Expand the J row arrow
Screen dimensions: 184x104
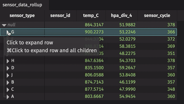point(8,75)
